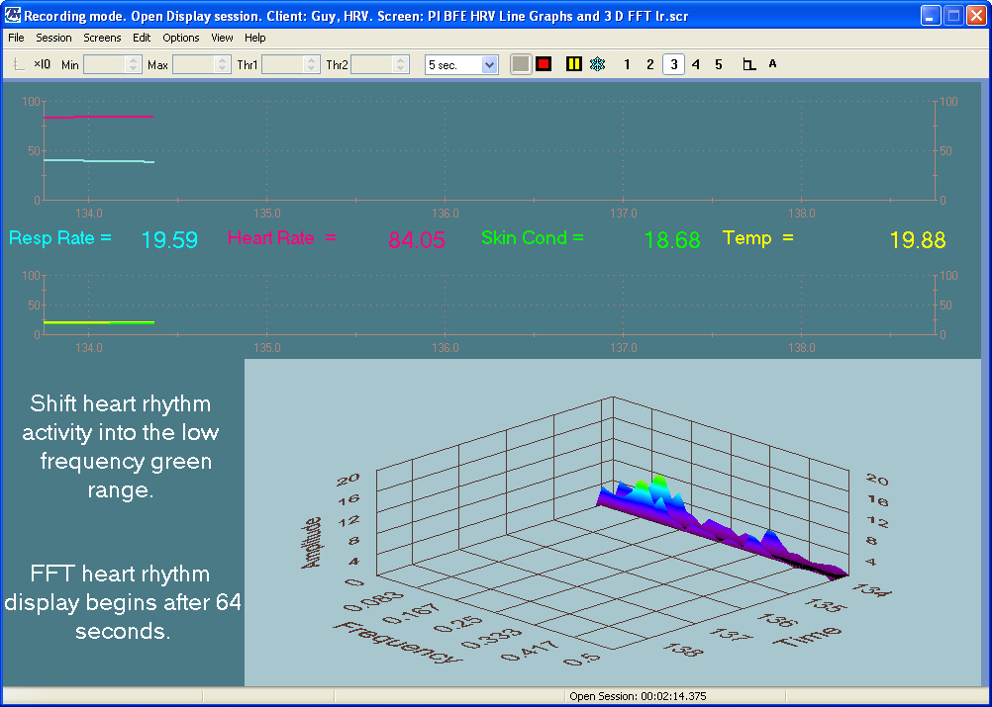Click the graph axes icon near A
Image resolution: width=992 pixels, height=707 pixels.
click(749, 64)
